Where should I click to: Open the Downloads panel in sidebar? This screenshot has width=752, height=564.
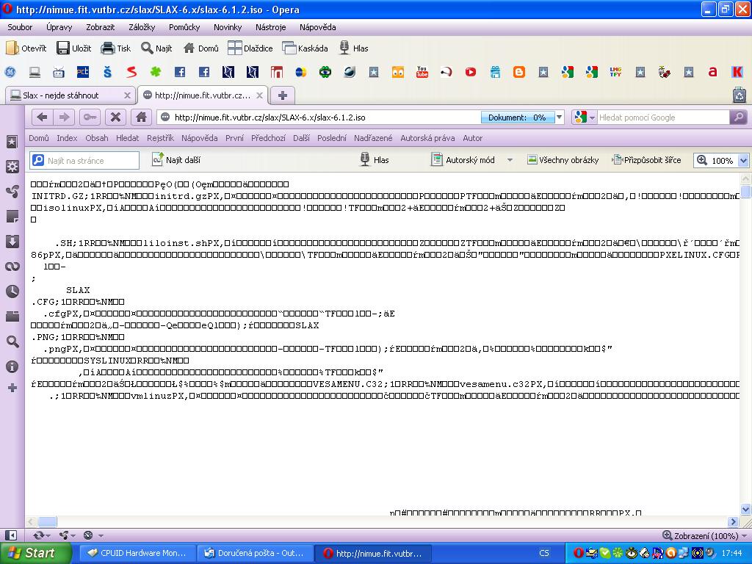(12, 242)
